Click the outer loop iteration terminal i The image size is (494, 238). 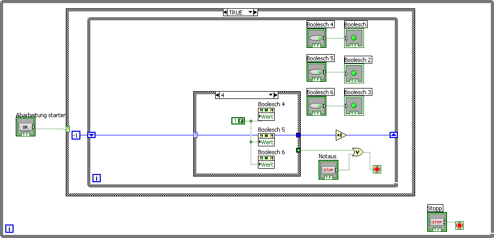pos(9,229)
